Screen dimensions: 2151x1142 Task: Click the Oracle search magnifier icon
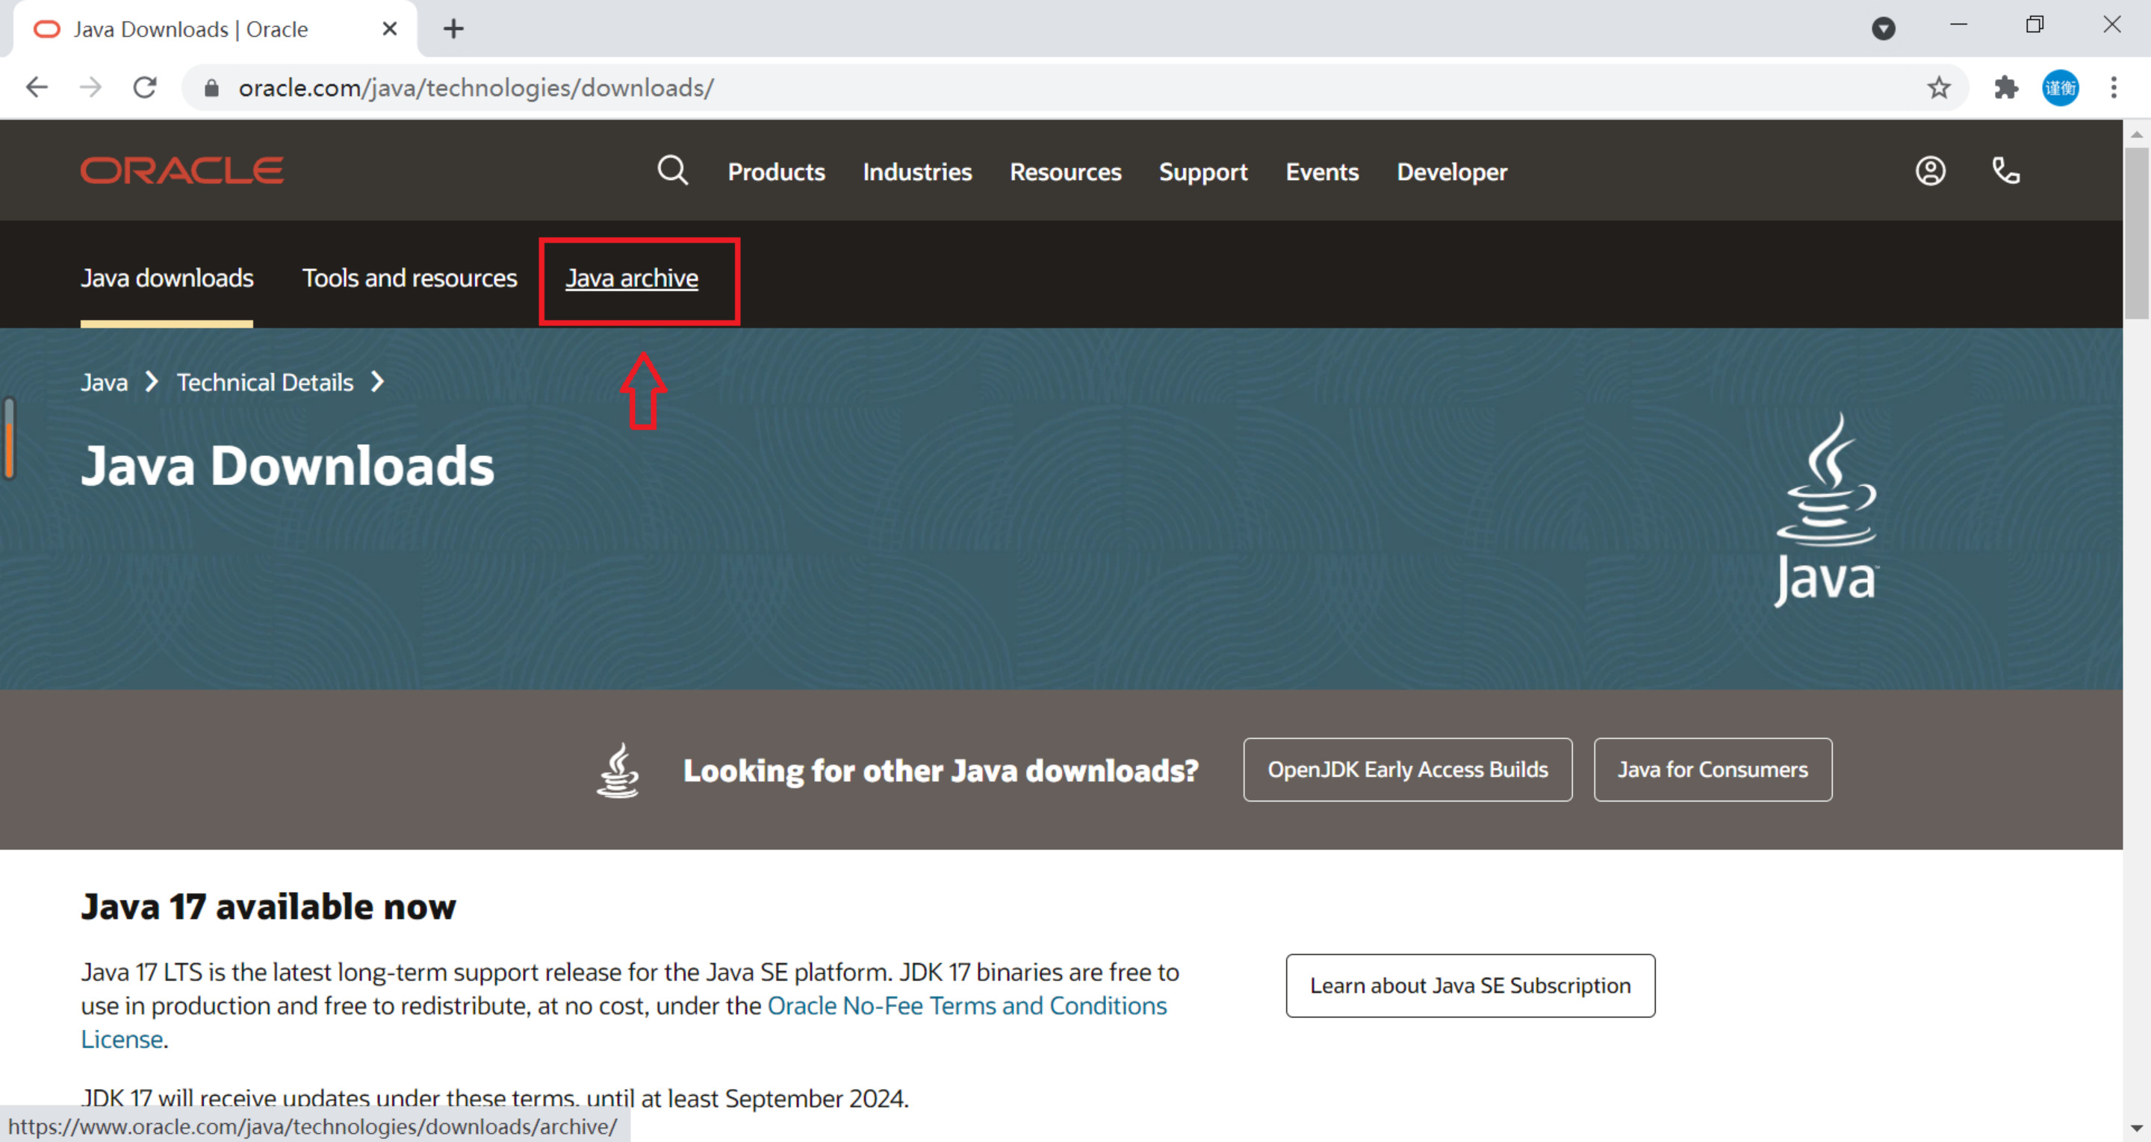click(x=672, y=171)
